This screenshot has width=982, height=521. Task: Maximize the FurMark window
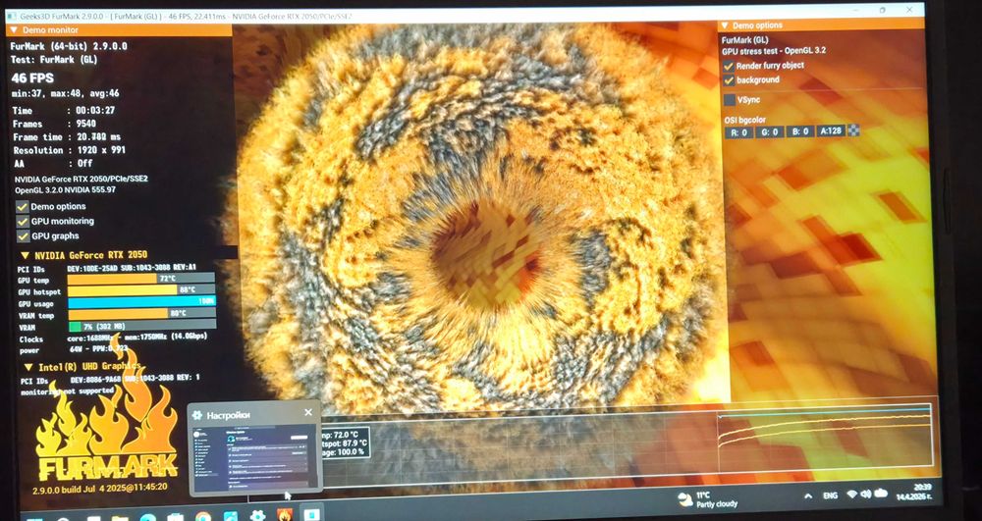coord(882,10)
